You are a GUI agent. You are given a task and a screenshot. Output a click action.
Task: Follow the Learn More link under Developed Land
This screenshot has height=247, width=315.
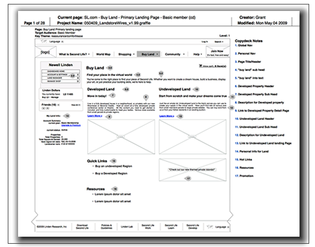tap(95, 116)
